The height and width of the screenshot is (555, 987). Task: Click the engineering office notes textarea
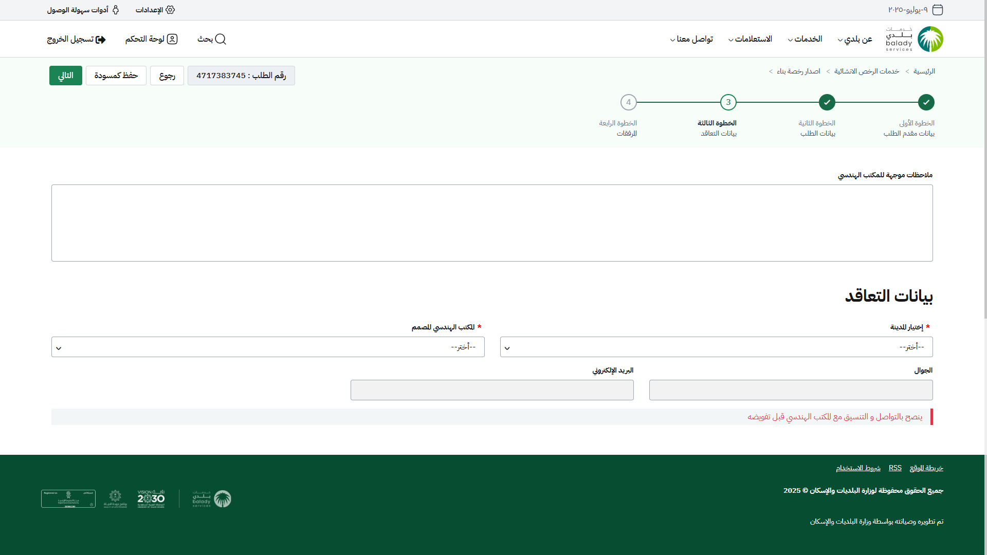[x=492, y=223]
